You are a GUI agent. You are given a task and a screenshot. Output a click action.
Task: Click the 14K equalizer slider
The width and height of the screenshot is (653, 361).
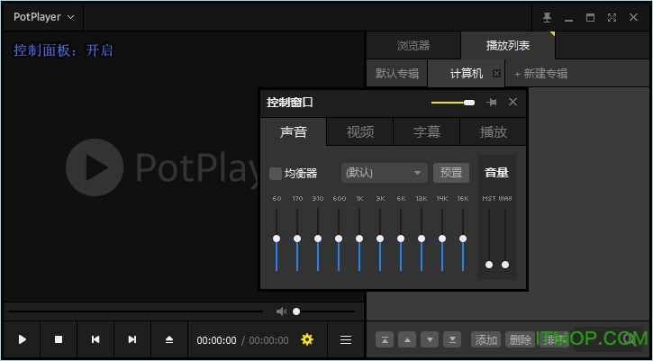coord(442,239)
